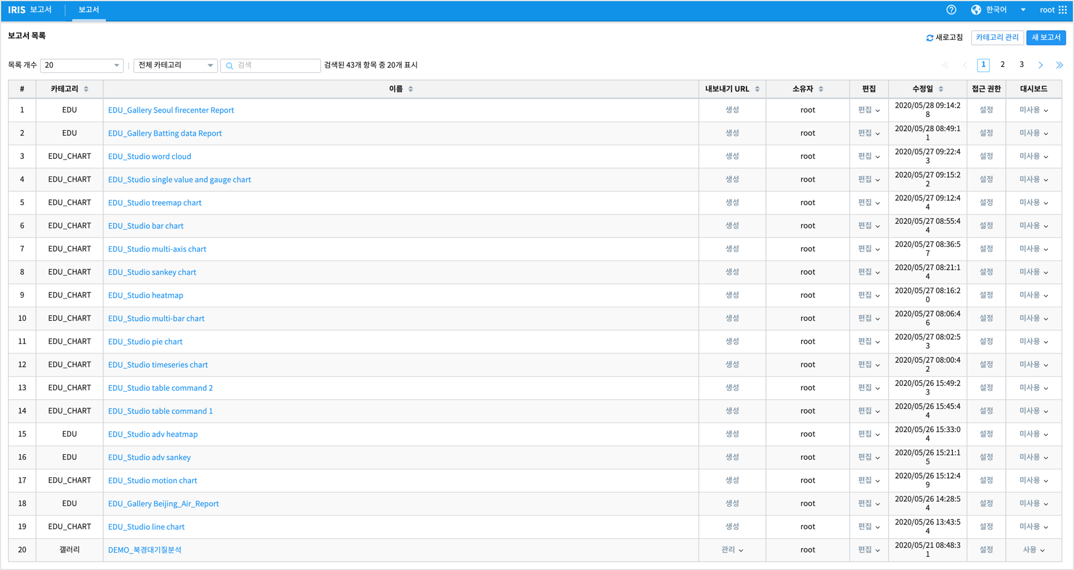Image resolution: width=1074 pixels, height=570 pixels.
Task: Go to previous page arrow
Action: [965, 65]
